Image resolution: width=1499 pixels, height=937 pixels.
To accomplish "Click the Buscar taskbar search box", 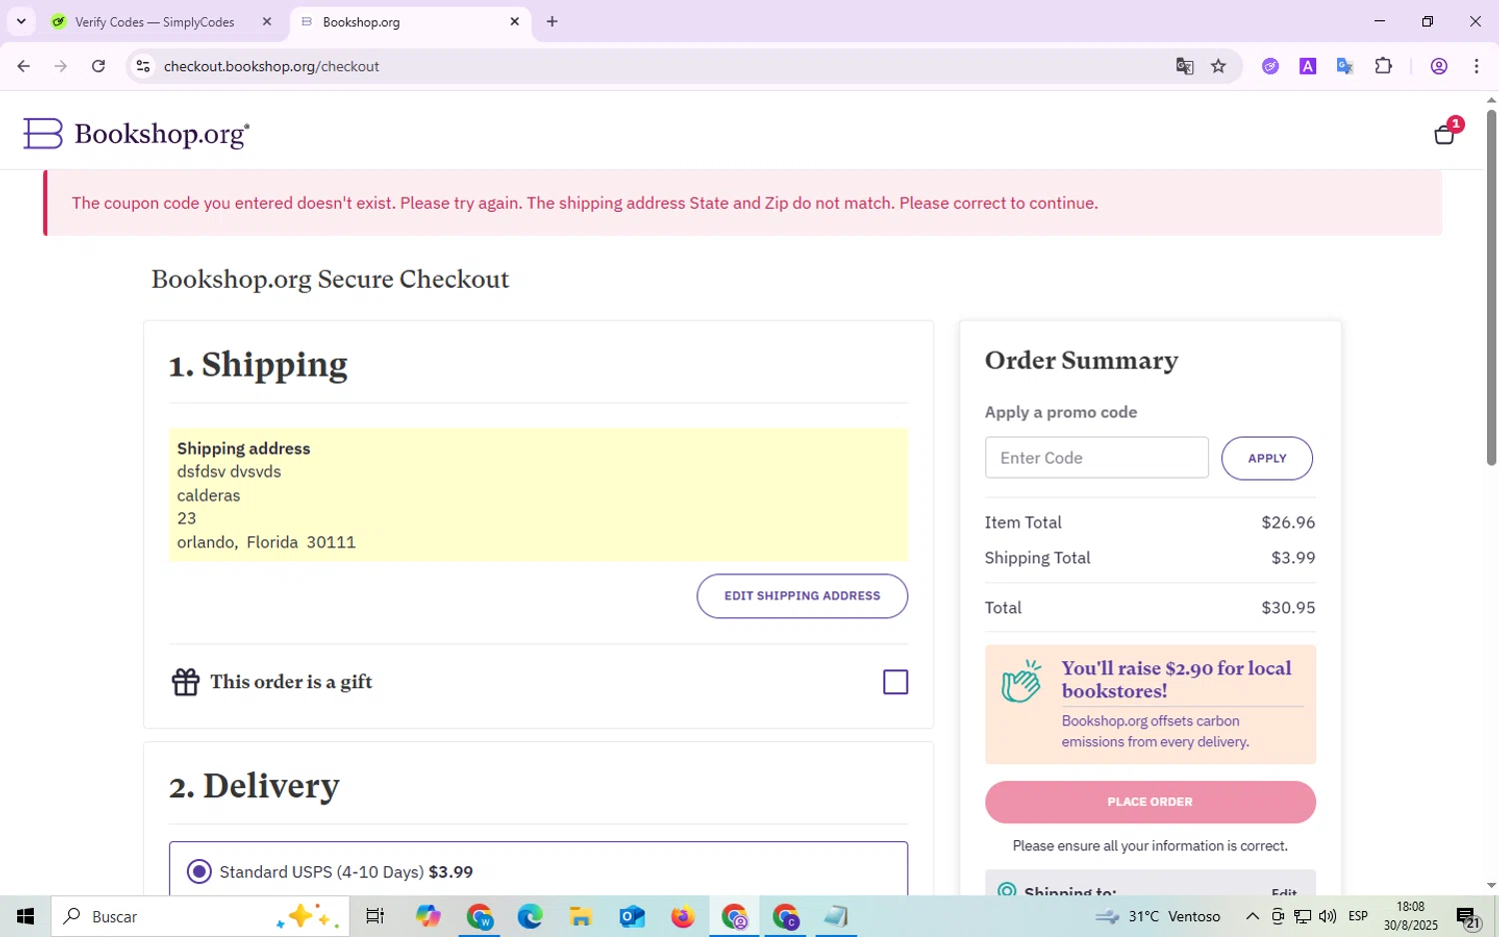I will point(200,916).
